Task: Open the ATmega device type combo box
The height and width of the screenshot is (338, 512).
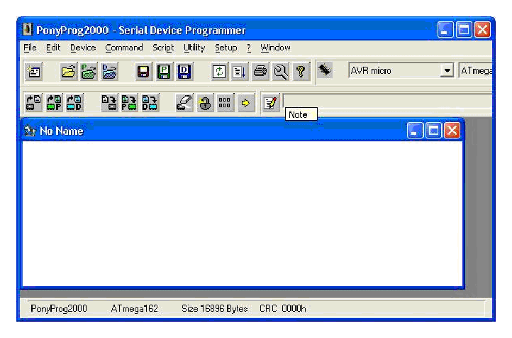Action: click(476, 70)
